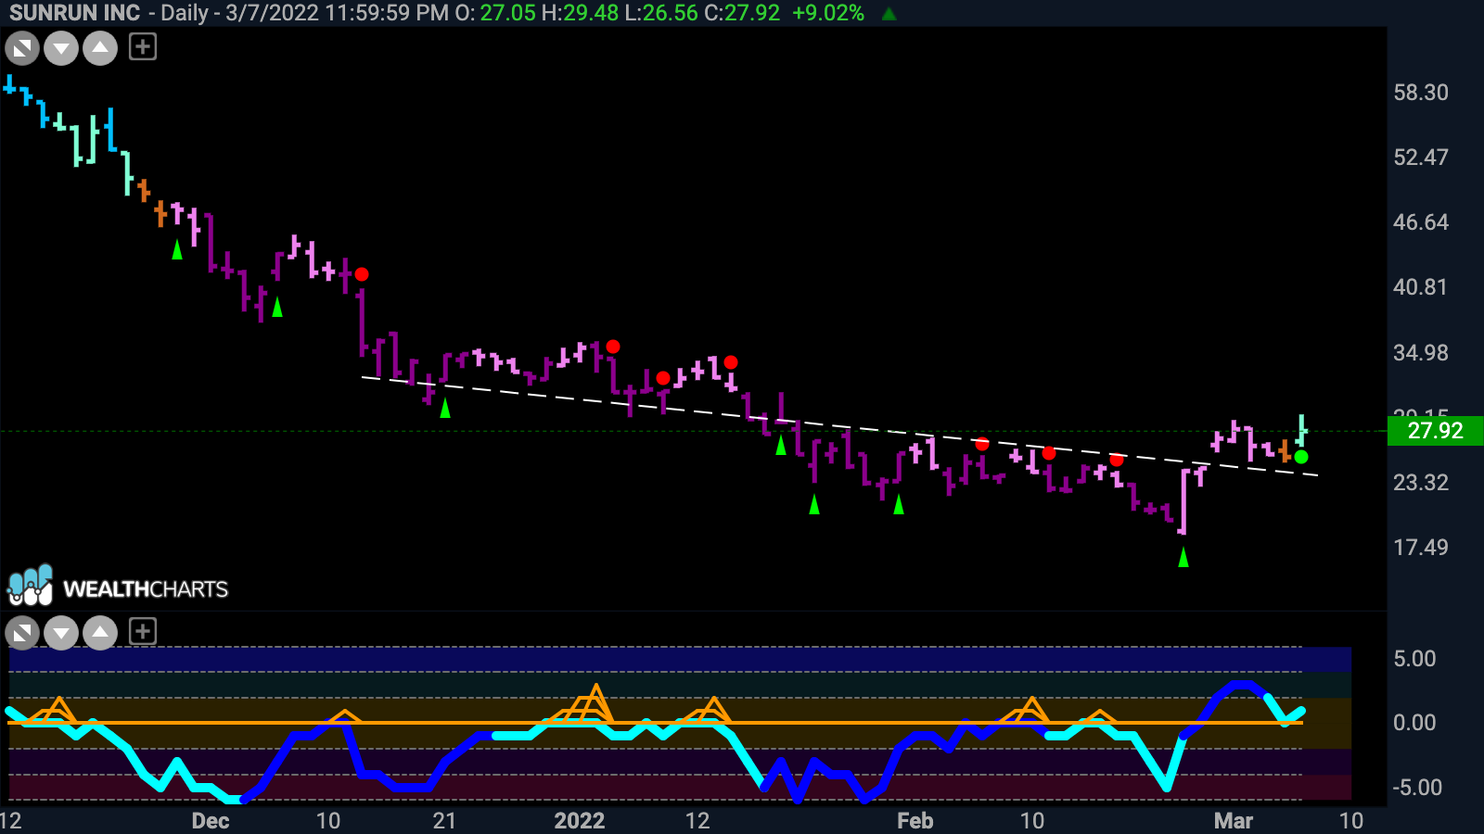Click the 58.30 price axis label

[x=1421, y=93]
